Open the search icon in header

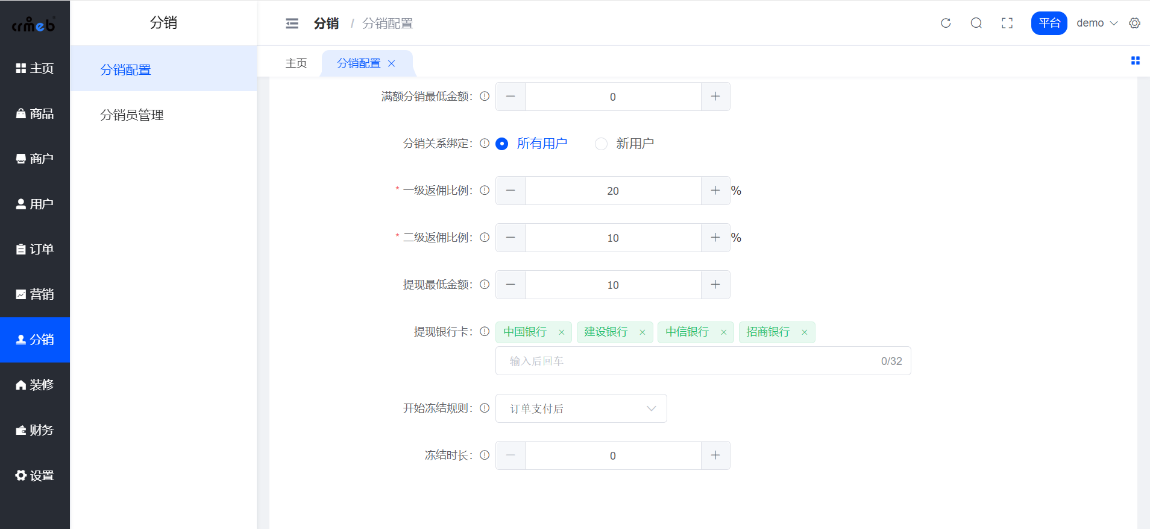[976, 23]
